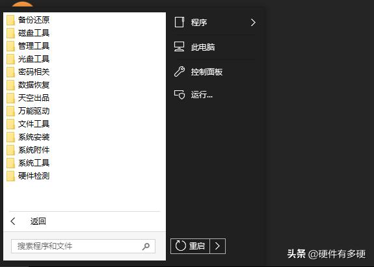Click the wrench icon for 控制面板
The image size is (374, 267).
tap(180, 71)
